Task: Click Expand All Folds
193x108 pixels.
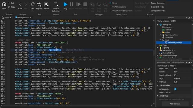Action: [x=157, y=7]
